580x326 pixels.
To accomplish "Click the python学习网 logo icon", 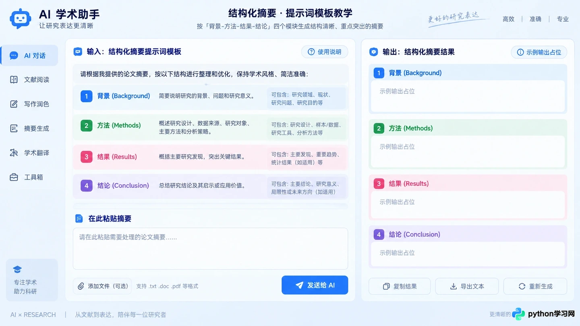I will coord(519,314).
